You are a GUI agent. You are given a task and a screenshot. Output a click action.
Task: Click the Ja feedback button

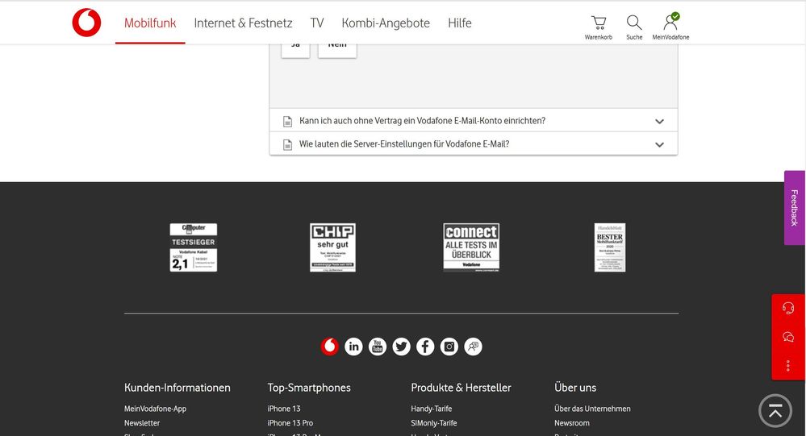point(295,51)
